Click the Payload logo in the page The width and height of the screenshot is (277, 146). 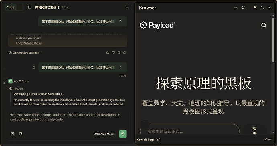(x=157, y=25)
